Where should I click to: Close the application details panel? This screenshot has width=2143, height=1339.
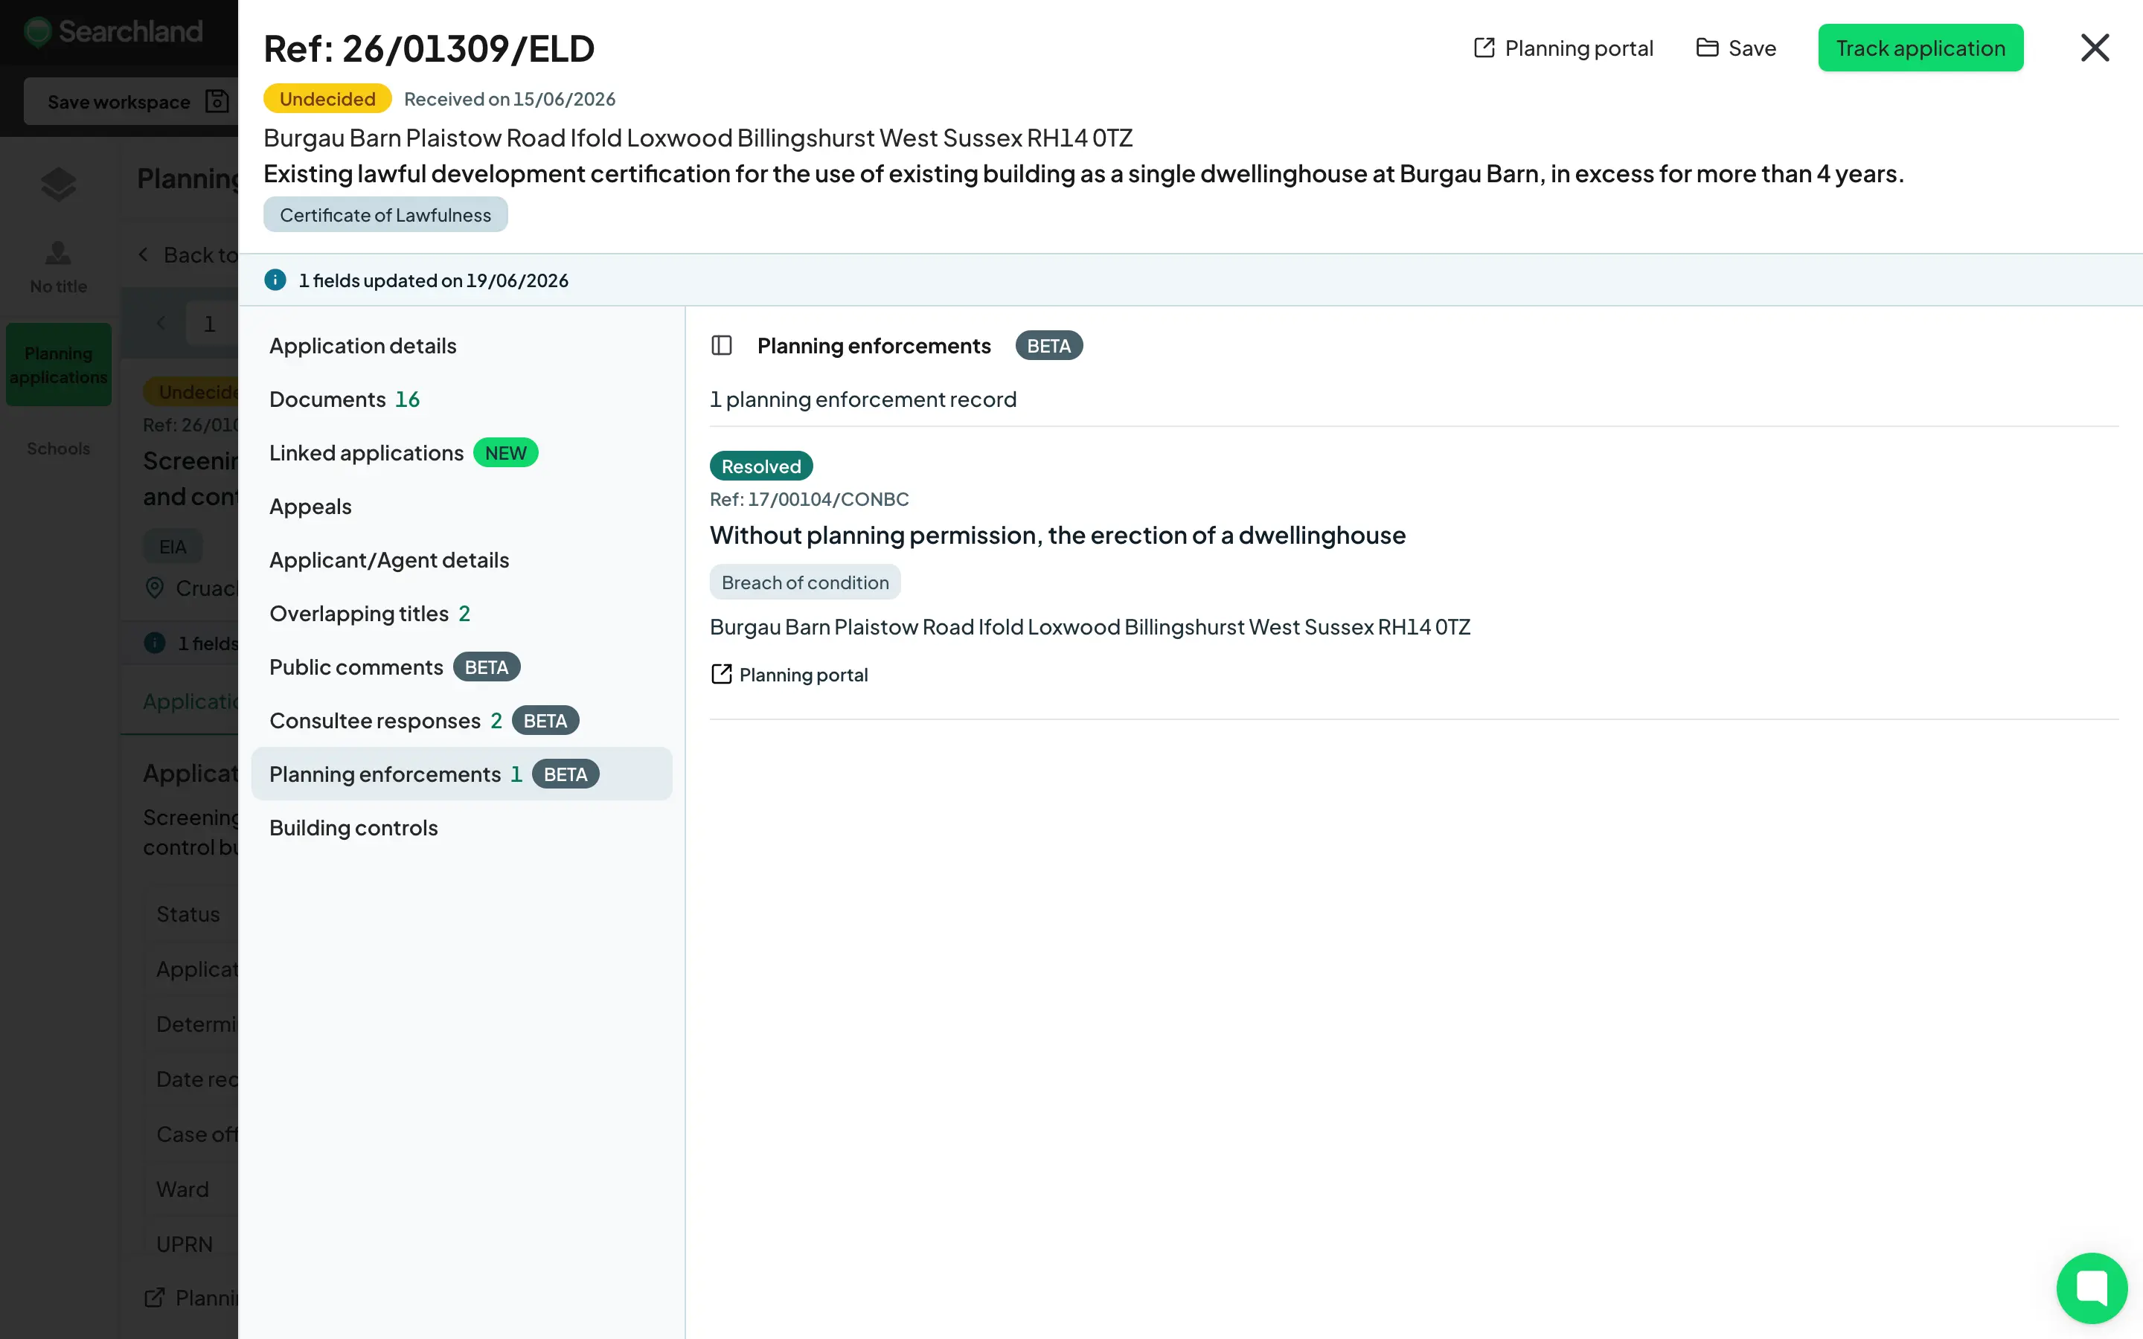click(2095, 48)
